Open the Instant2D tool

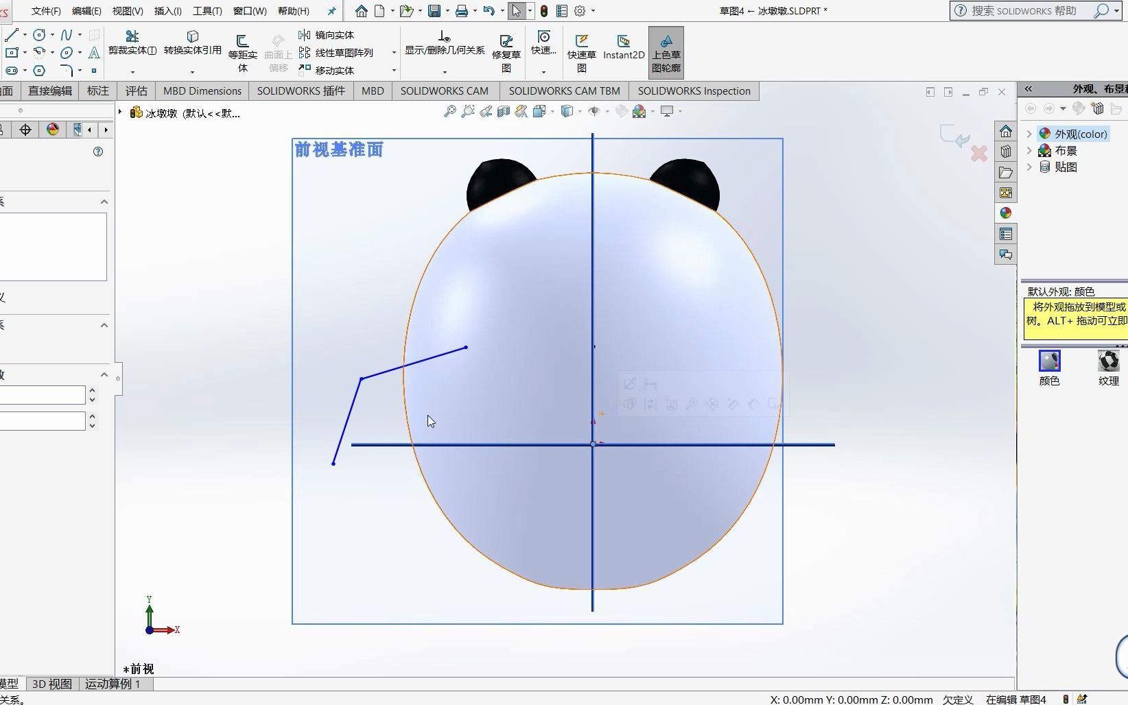pyautogui.click(x=623, y=48)
